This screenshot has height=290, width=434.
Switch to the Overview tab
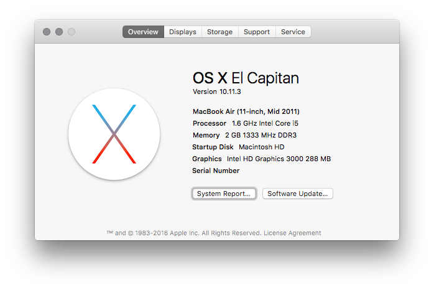coord(143,32)
